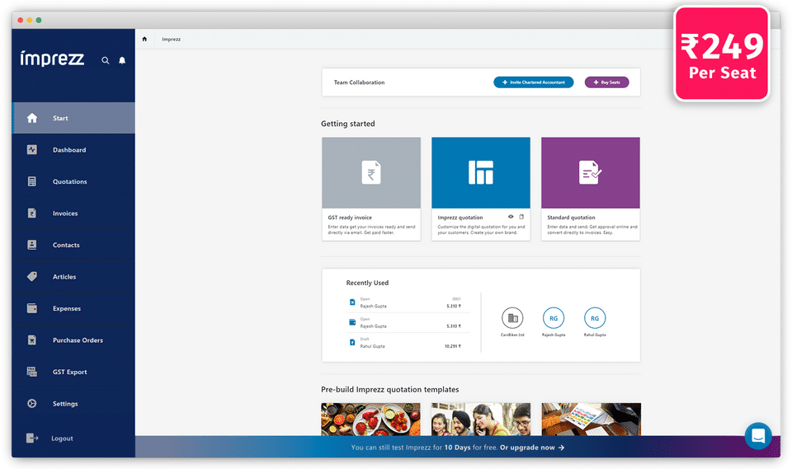
Task: Click the Settings label in sidebar
Action: tap(65, 404)
